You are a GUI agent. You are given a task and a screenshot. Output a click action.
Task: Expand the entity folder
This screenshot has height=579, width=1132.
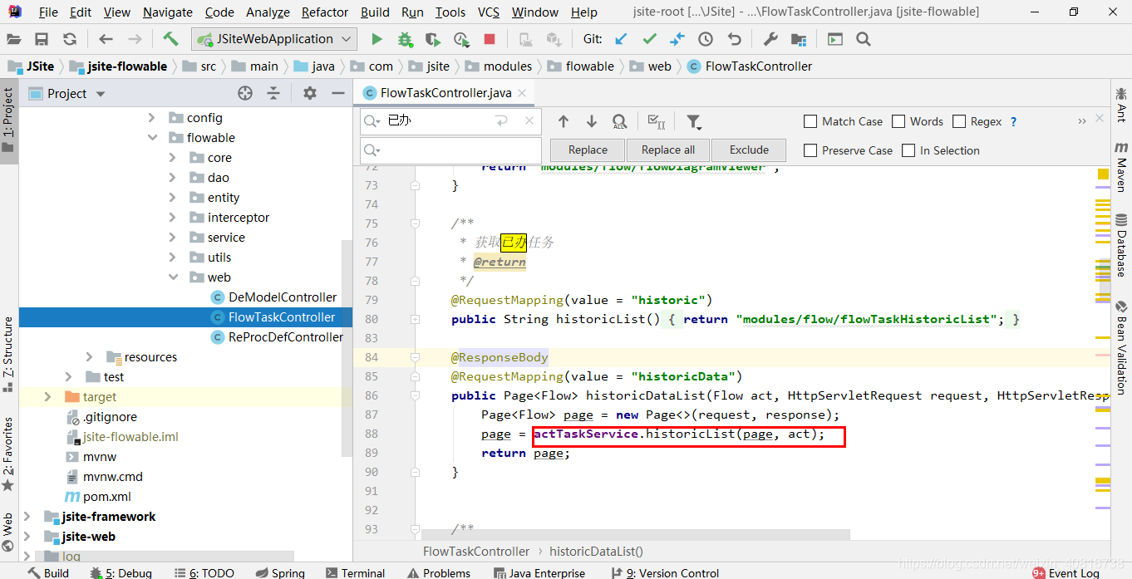tap(172, 198)
